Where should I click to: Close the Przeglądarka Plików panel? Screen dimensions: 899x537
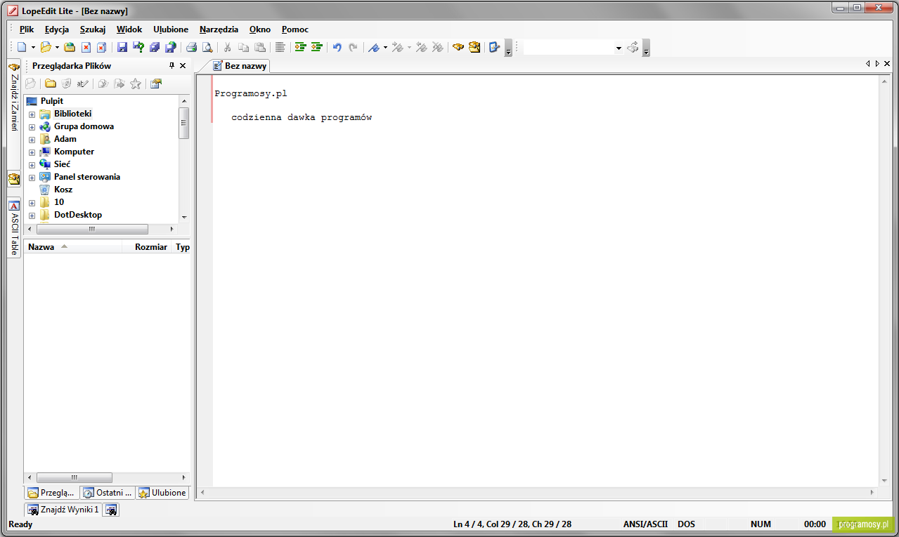click(x=183, y=65)
